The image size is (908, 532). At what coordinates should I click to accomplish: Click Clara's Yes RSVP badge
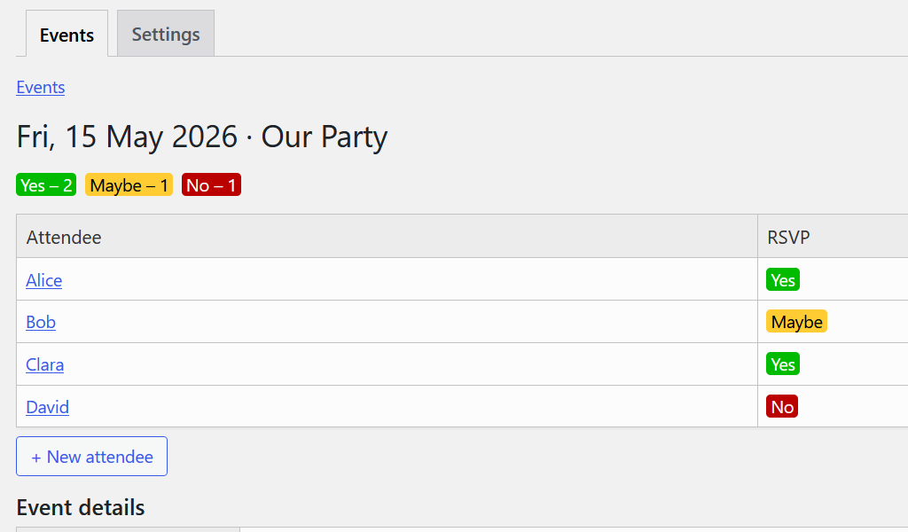(x=782, y=364)
